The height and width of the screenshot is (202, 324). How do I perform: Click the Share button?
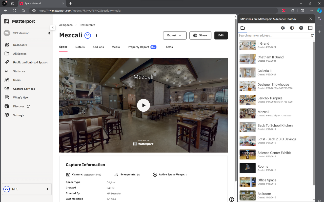[x=200, y=35]
